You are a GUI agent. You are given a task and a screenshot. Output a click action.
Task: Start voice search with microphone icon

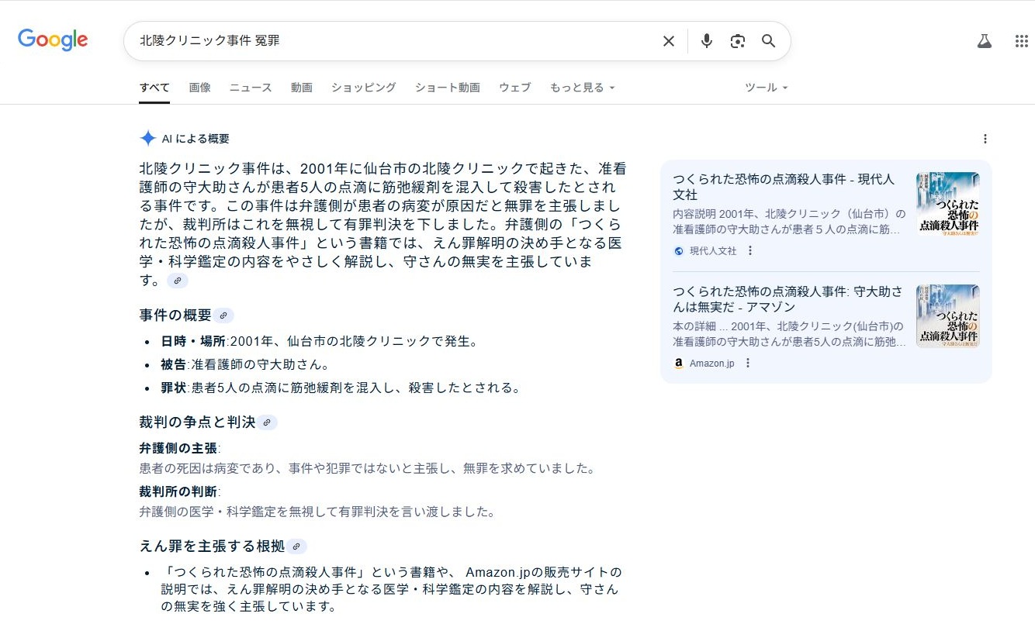pyautogui.click(x=706, y=41)
